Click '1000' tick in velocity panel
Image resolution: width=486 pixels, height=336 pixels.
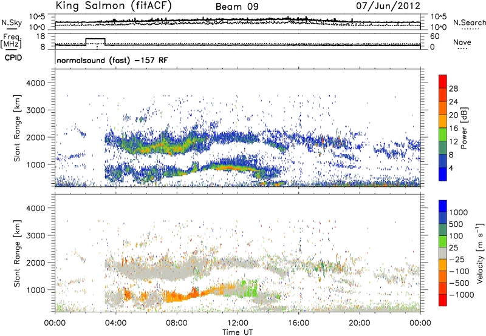click(x=36, y=290)
